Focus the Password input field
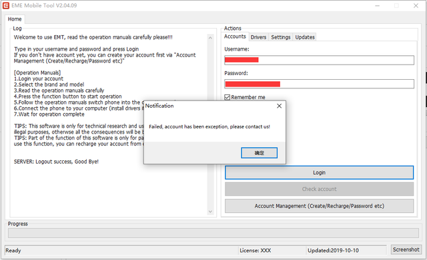The height and width of the screenshot is (260, 427). click(x=319, y=84)
